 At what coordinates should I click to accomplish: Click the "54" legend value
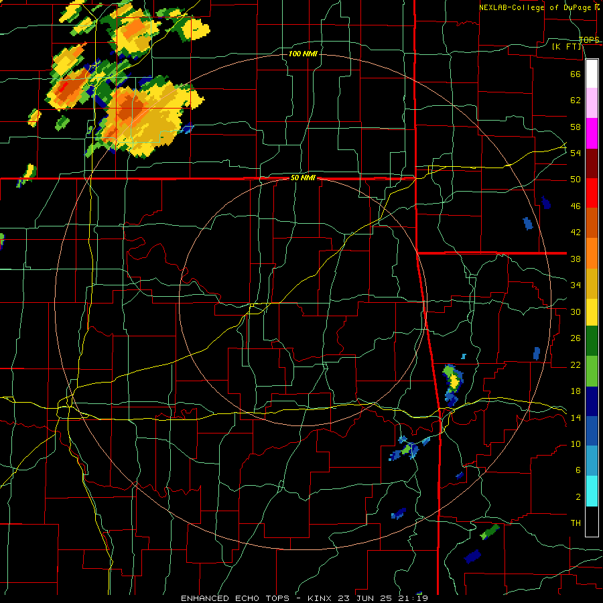coord(576,153)
